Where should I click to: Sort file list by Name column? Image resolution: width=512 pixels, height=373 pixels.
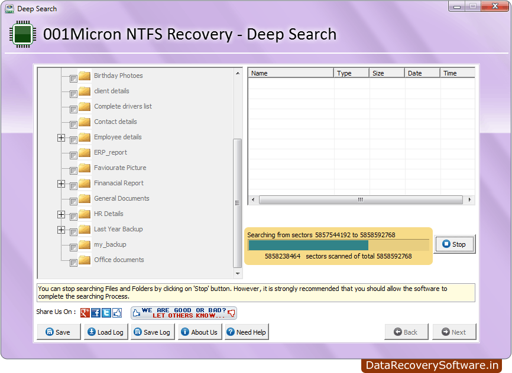[291, 73]
